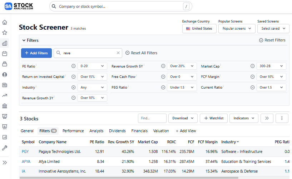Click the Add View button
292x179 pixels.
click(x=186, y=131)
